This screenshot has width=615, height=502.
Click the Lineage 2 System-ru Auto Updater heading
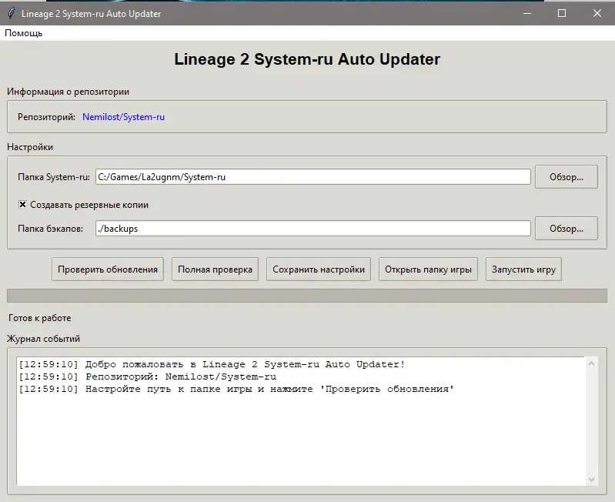[307, 59]
